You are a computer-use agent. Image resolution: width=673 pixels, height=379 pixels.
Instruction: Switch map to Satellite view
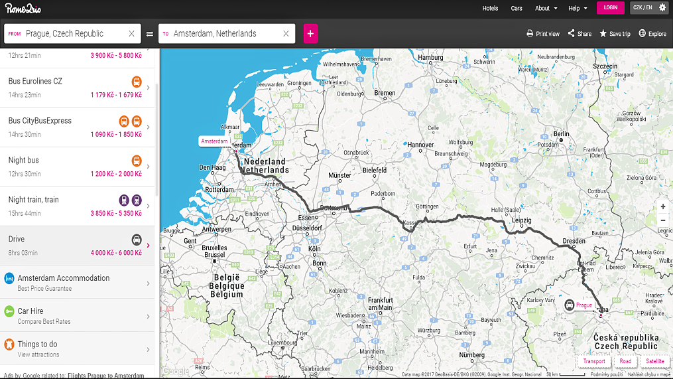coord(655,361)
